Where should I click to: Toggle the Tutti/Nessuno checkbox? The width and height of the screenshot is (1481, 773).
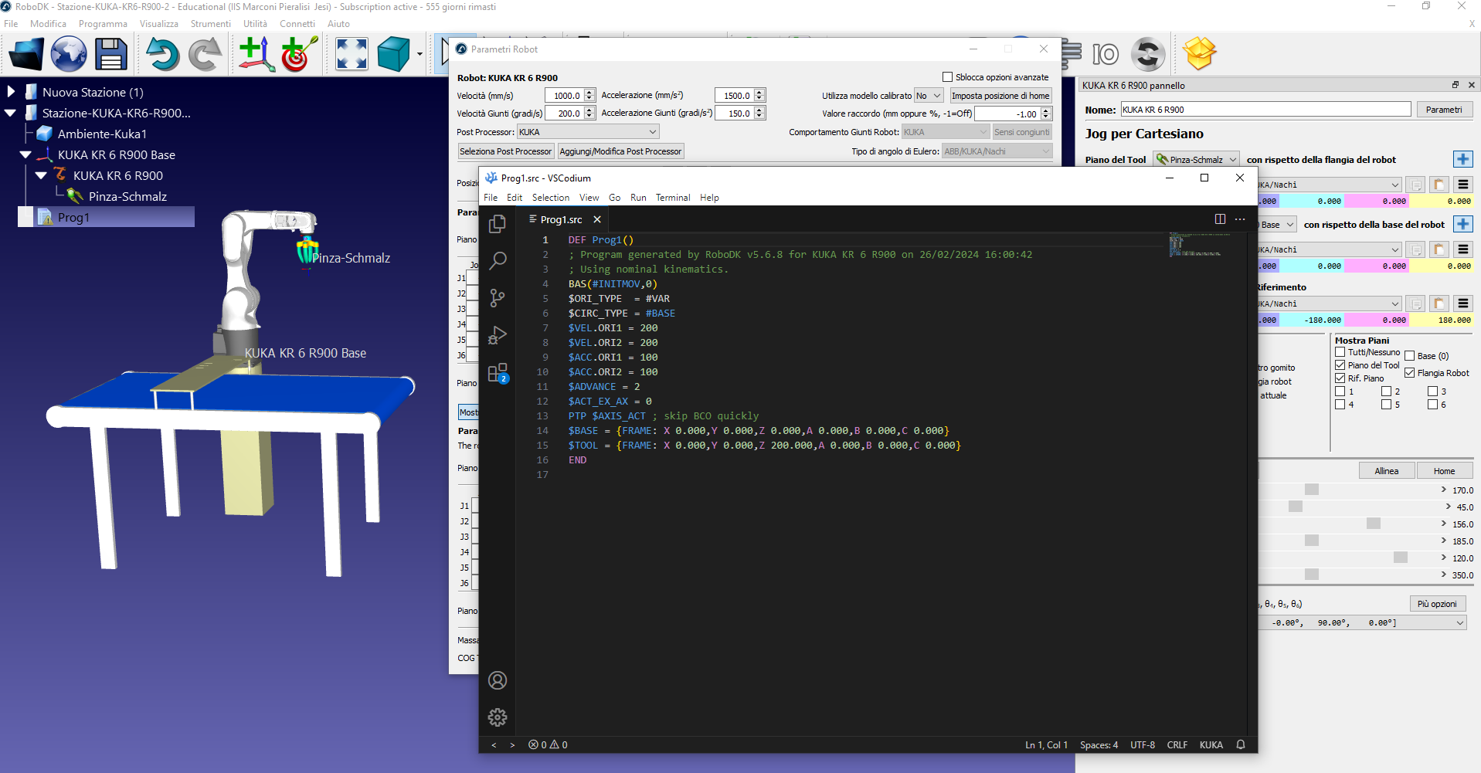tap(1340, 352)
